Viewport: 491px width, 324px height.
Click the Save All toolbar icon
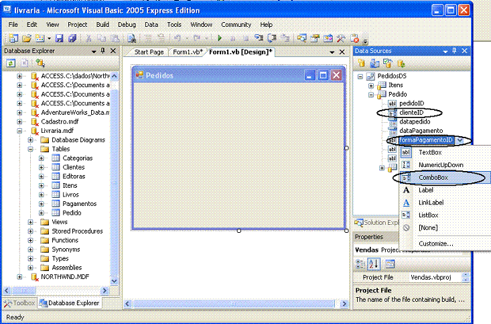pyautogui.click(x=72, y=38)
